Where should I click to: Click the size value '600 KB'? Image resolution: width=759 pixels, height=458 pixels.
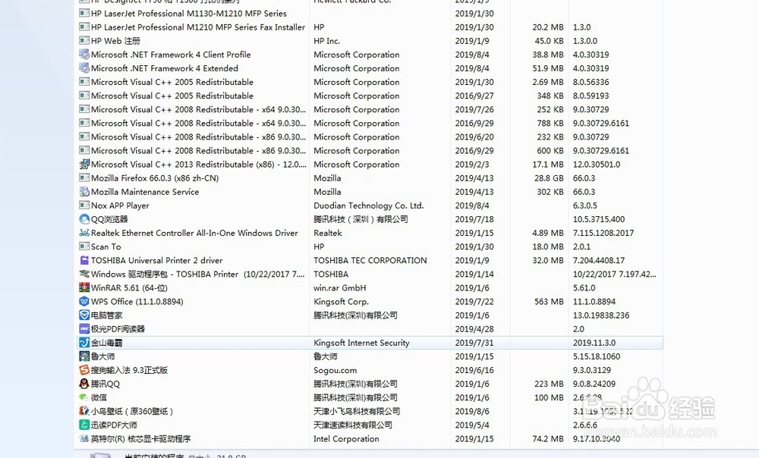pos(550,150)
